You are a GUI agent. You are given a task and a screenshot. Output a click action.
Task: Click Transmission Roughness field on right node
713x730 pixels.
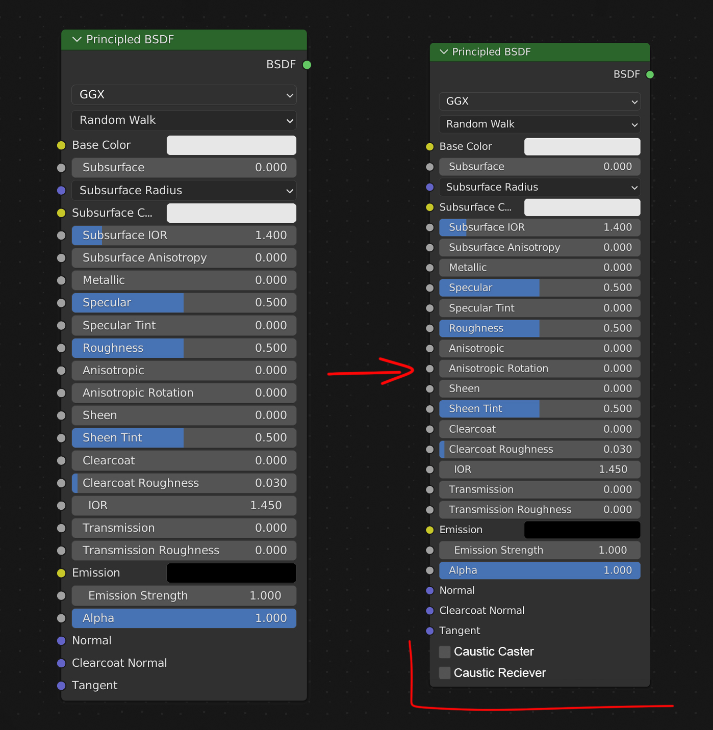pyautogui.click(x=540, y=510)
